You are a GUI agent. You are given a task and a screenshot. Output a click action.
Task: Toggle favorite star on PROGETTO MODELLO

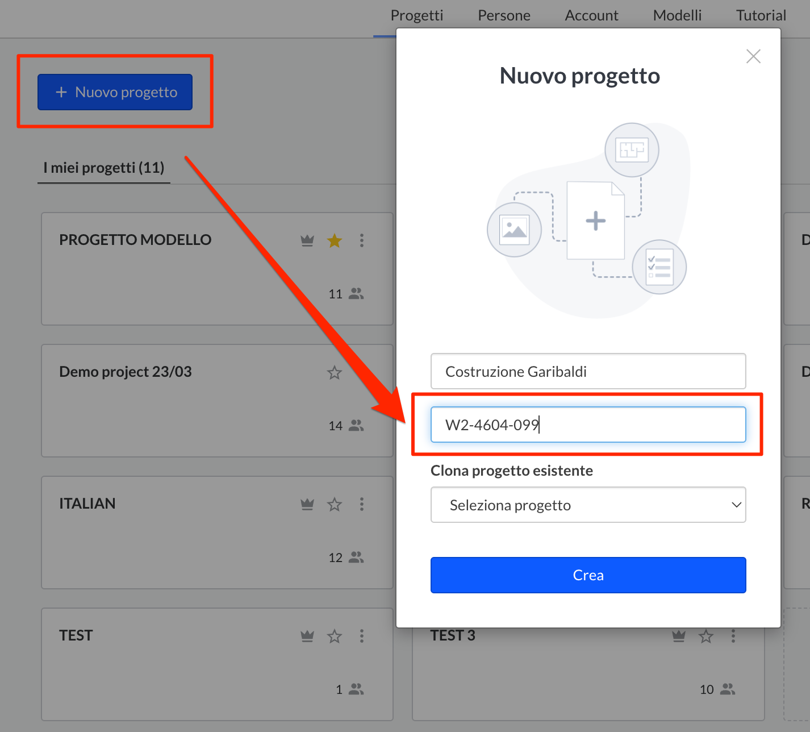point(335,241)
